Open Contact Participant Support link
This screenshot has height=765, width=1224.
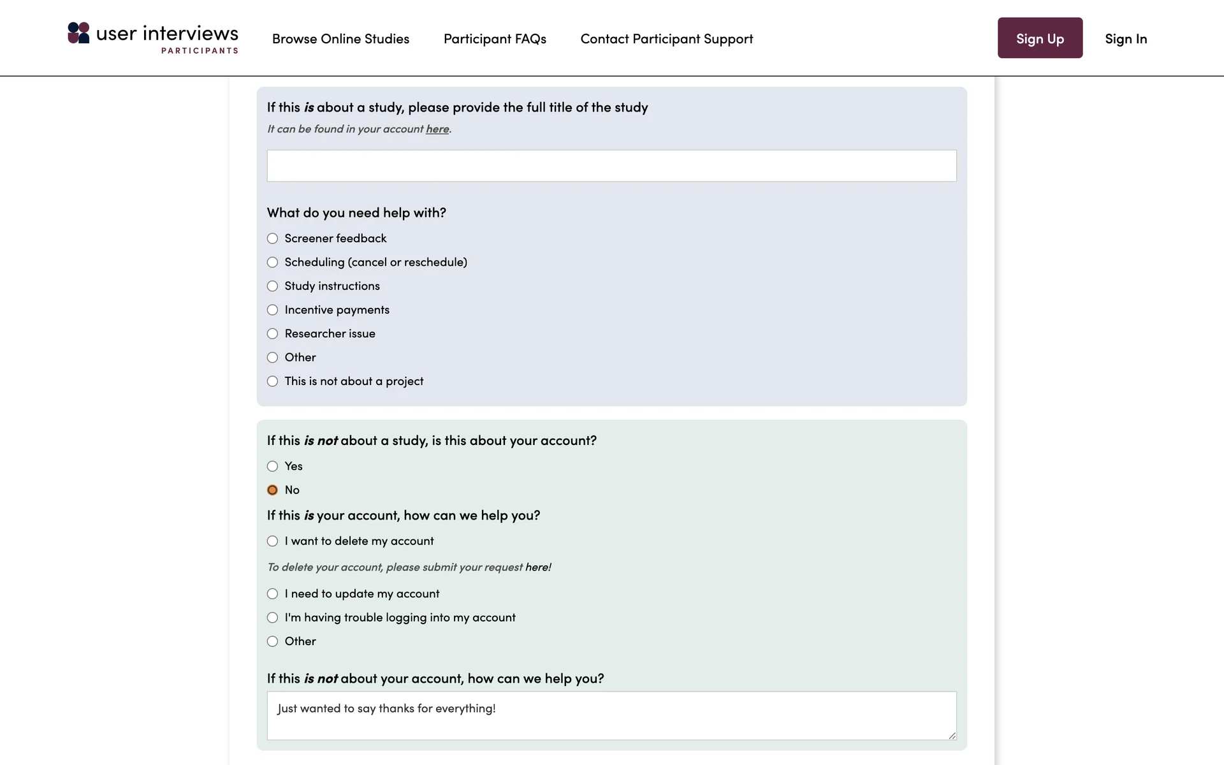tap(666, 39)
